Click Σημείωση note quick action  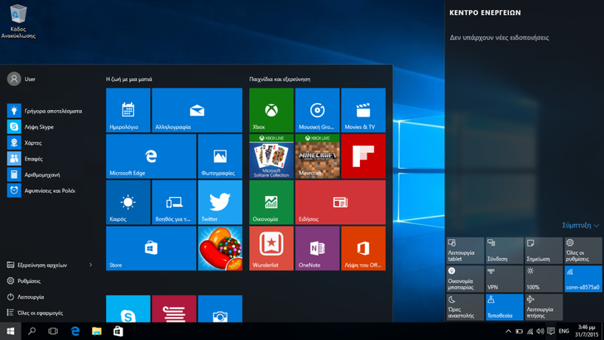[544, 251]
